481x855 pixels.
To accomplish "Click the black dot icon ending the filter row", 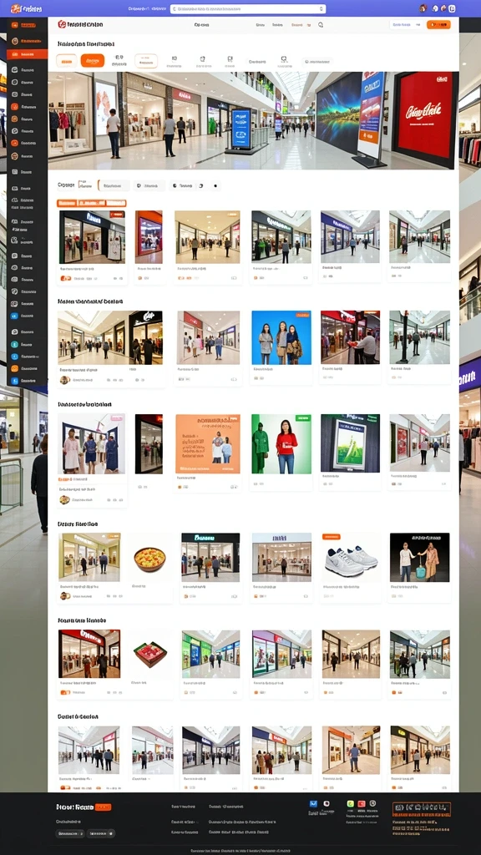I will (215, 186).
